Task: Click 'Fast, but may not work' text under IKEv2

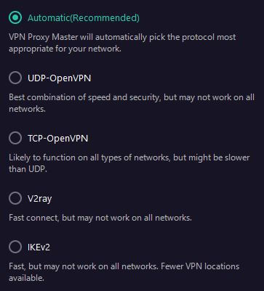Action: tap(84, 266)
